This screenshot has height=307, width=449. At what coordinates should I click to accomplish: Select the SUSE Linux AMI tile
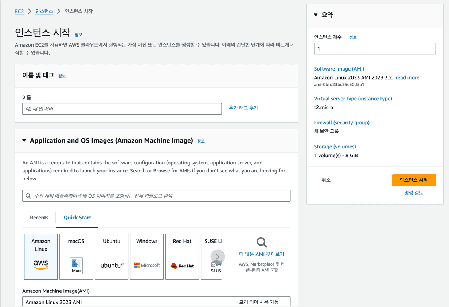click(211, 257)
